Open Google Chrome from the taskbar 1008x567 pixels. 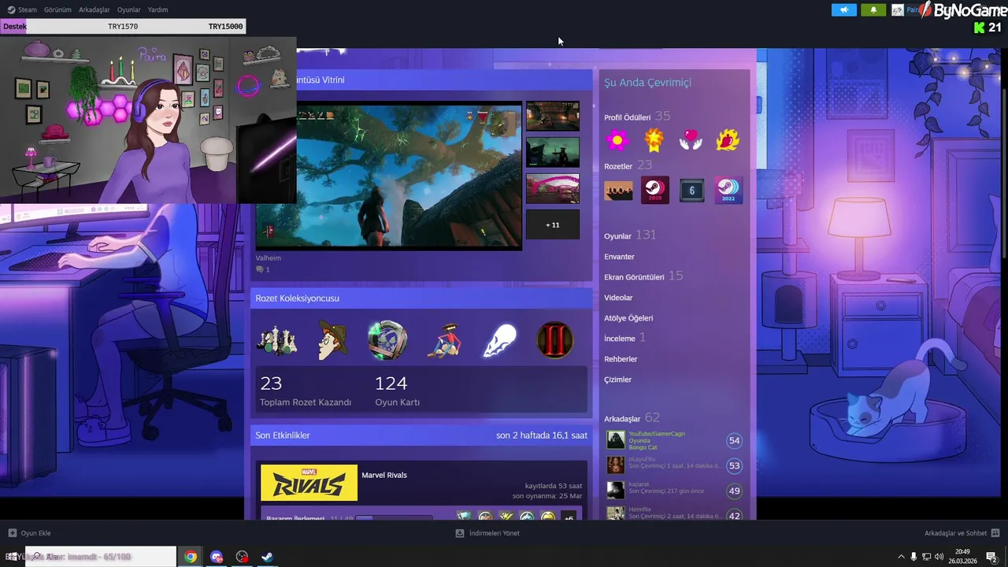point(191,557)
